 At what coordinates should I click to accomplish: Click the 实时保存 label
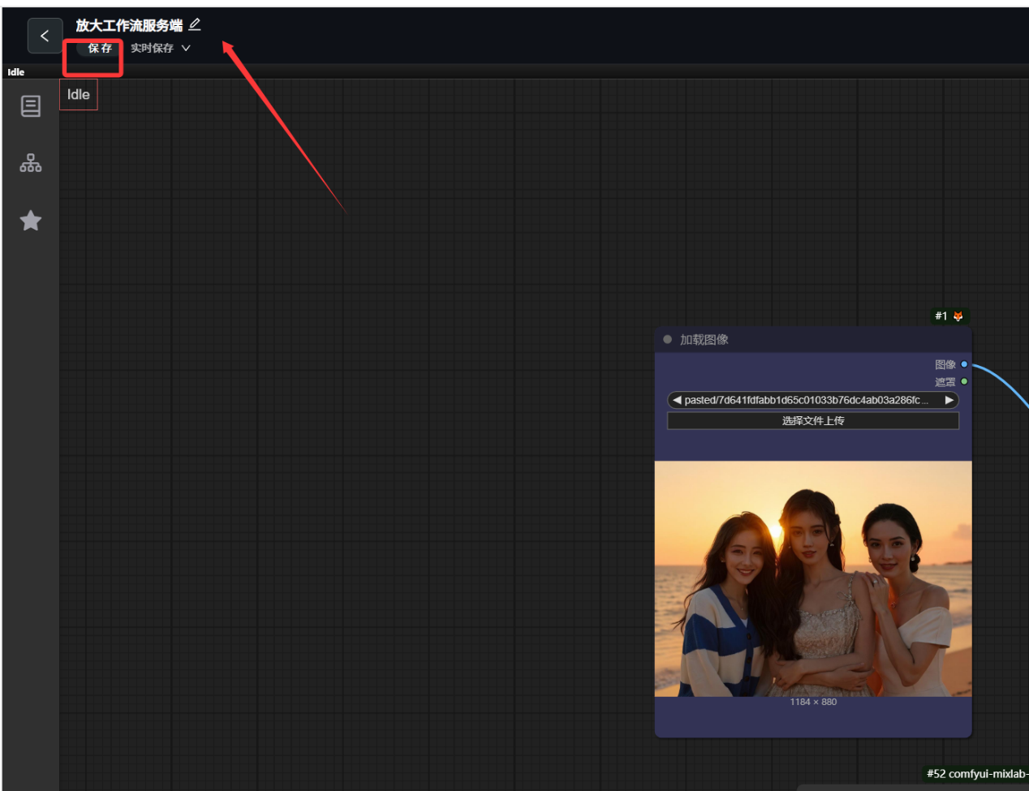152,49
